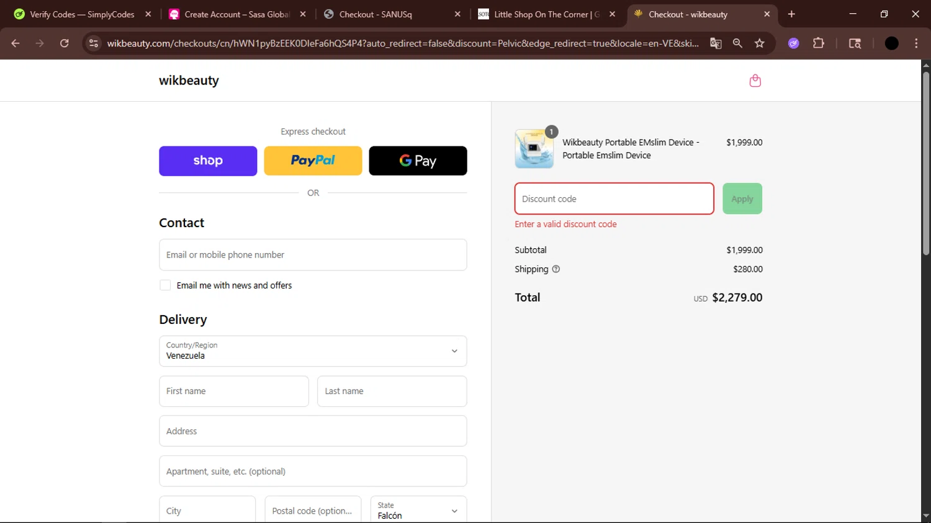Image resolution: width=931 pixels, height=523 pixels.
Task: Close the Create Account Sasa Global tab
Action: (303, 14)
